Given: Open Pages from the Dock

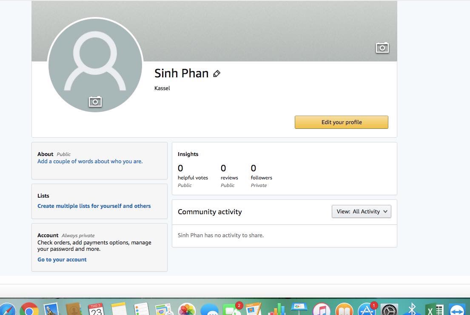Looking at the screenshot, I should [x=254, y=309].
